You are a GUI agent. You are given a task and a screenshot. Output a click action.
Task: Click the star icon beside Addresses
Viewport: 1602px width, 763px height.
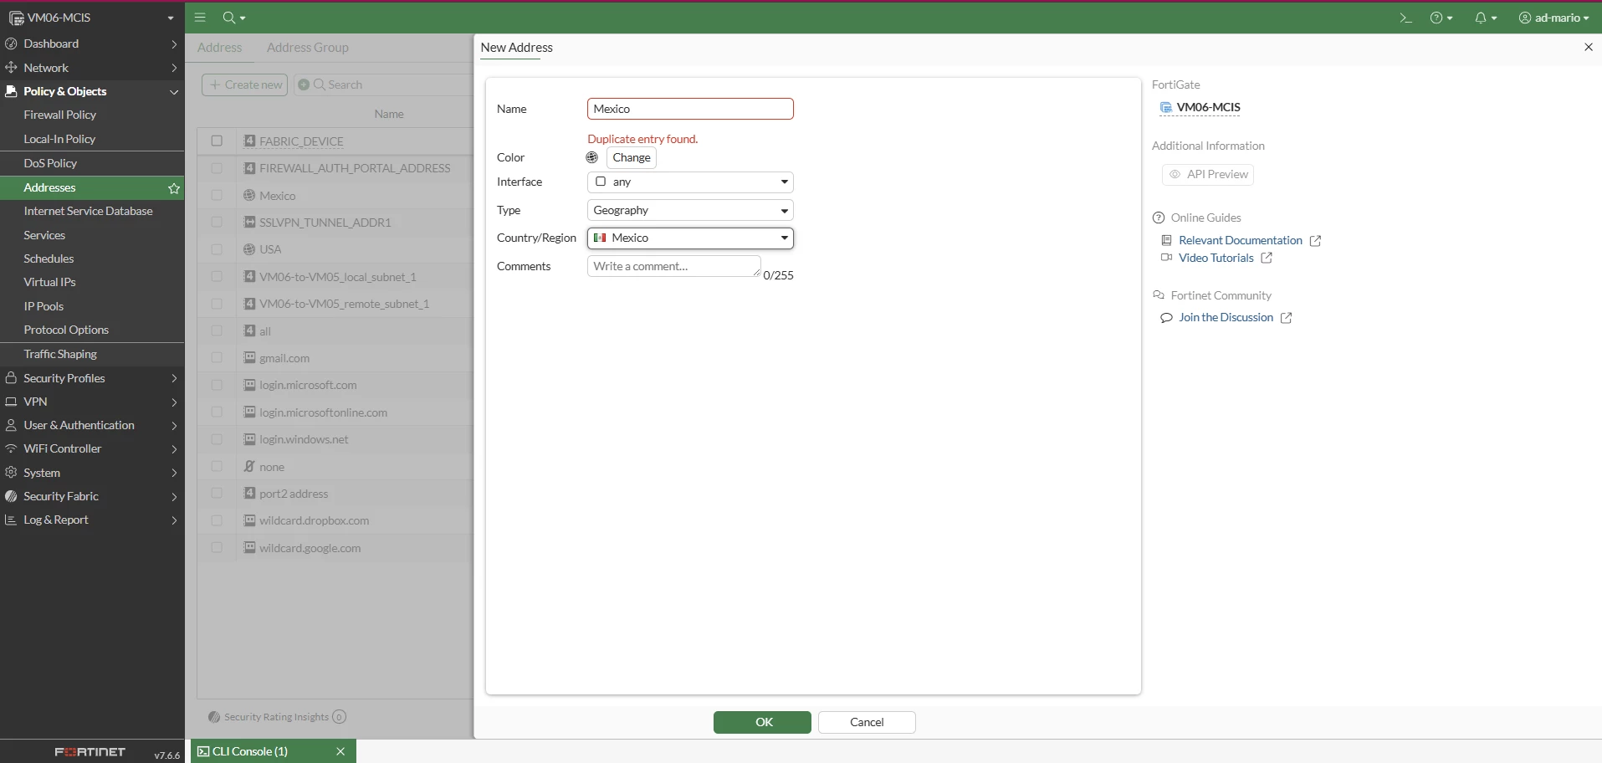(174, 188)
